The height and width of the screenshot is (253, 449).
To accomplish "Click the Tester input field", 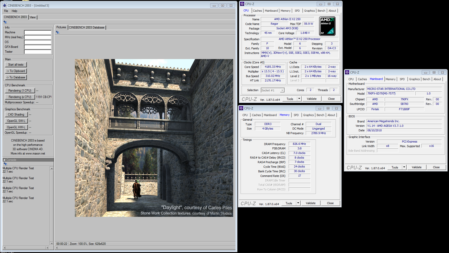I will [x=38, y=52].
